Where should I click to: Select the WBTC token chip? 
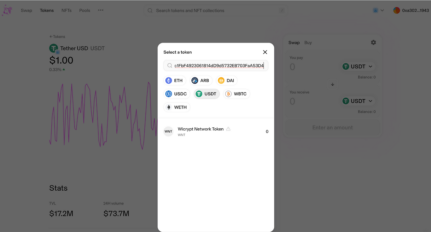tap(236, 94)
